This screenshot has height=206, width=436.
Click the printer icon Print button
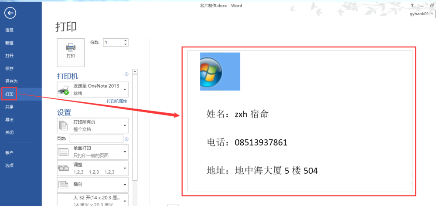71,52
